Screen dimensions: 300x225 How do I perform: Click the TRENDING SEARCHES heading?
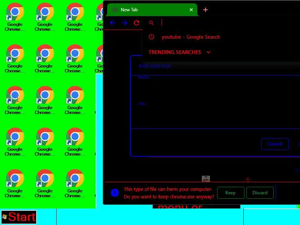tap(175, 52)
